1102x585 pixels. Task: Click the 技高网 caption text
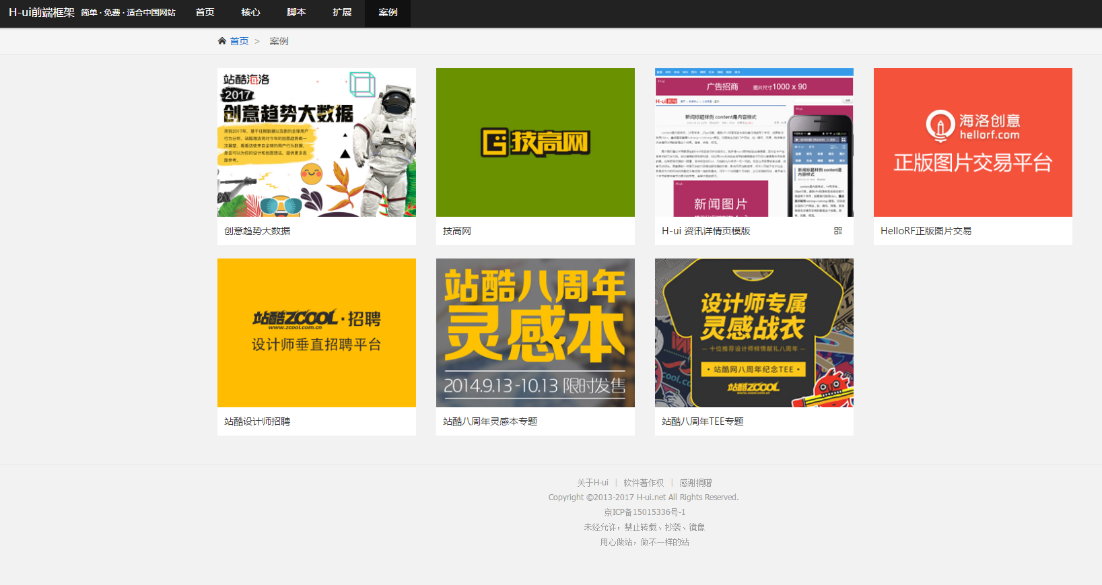457,231
